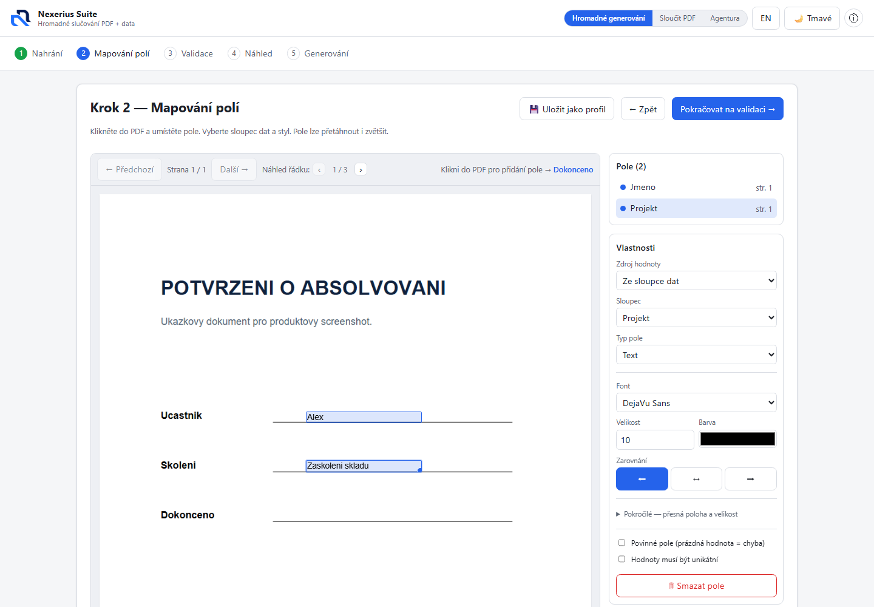Click next preview row arrow

361,170
